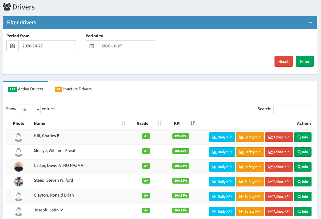Open Adhoc KPI for Clayton, Ronald Brian

[279, 197]
